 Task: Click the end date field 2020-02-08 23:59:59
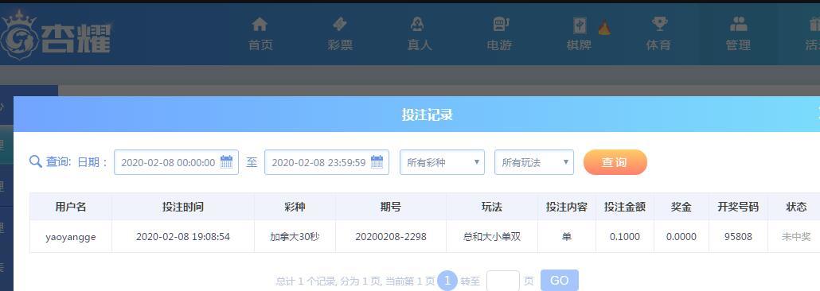click(327, 162)
